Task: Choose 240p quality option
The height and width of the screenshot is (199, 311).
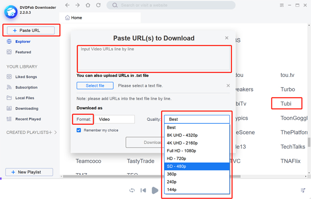Action: (x=197, y=182)
